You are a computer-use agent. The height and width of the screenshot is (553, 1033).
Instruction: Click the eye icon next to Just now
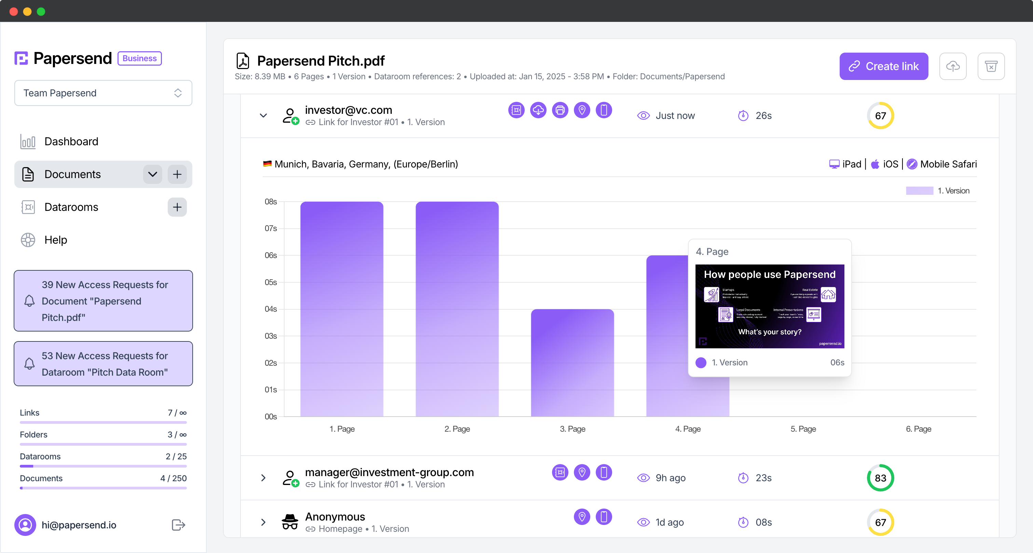pos(643,116)
